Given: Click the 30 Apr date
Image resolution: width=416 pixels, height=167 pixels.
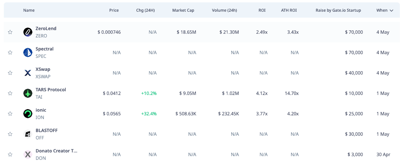Looking at the screenshot, I should (384, 154).
